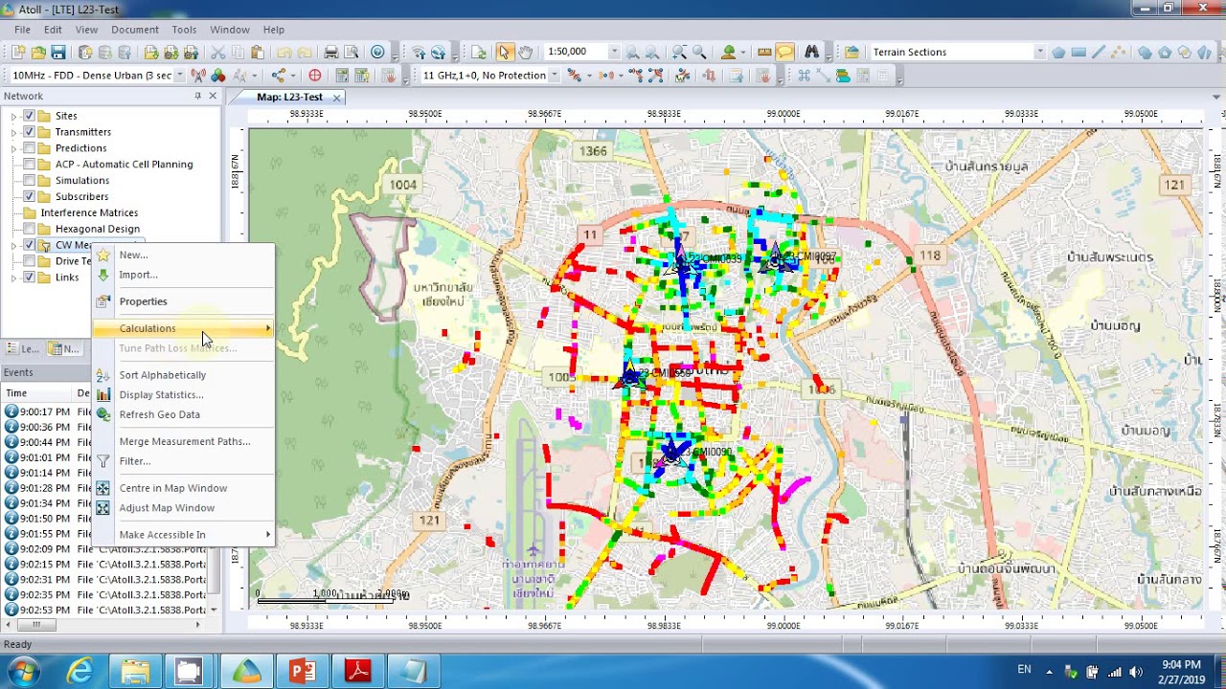Click the Cut scissors icon
The image size is (1226, 689).
[x=217, y=52]
